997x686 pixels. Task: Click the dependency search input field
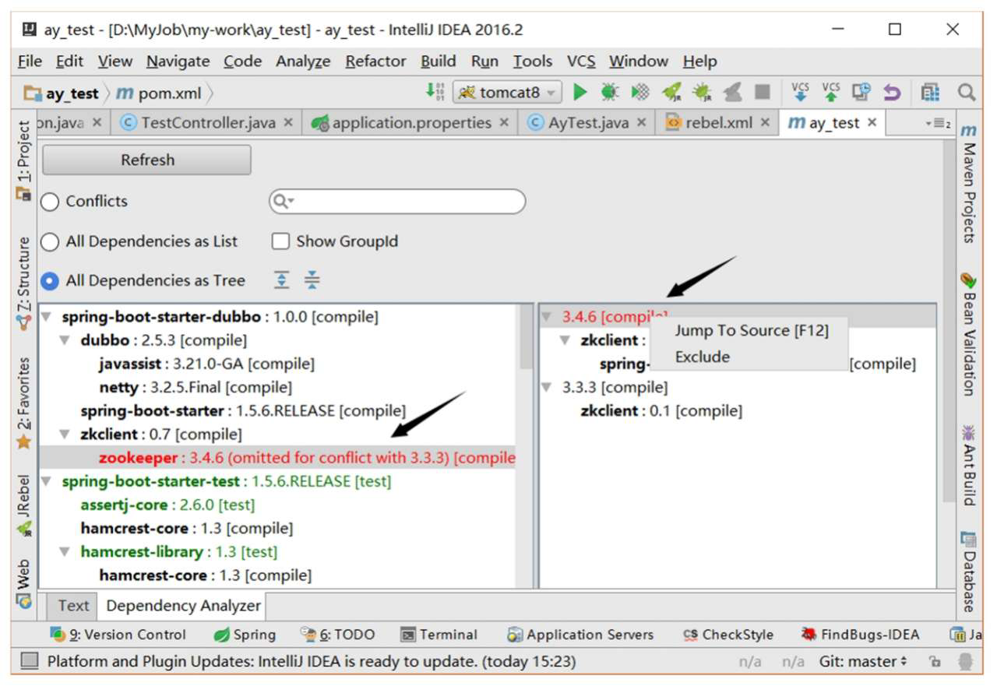coord(397,201)
